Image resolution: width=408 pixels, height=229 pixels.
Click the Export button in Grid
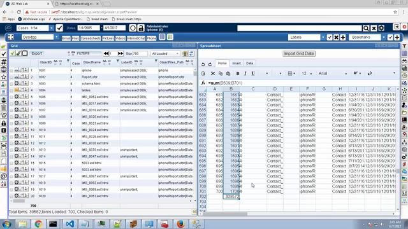(36, 53)
